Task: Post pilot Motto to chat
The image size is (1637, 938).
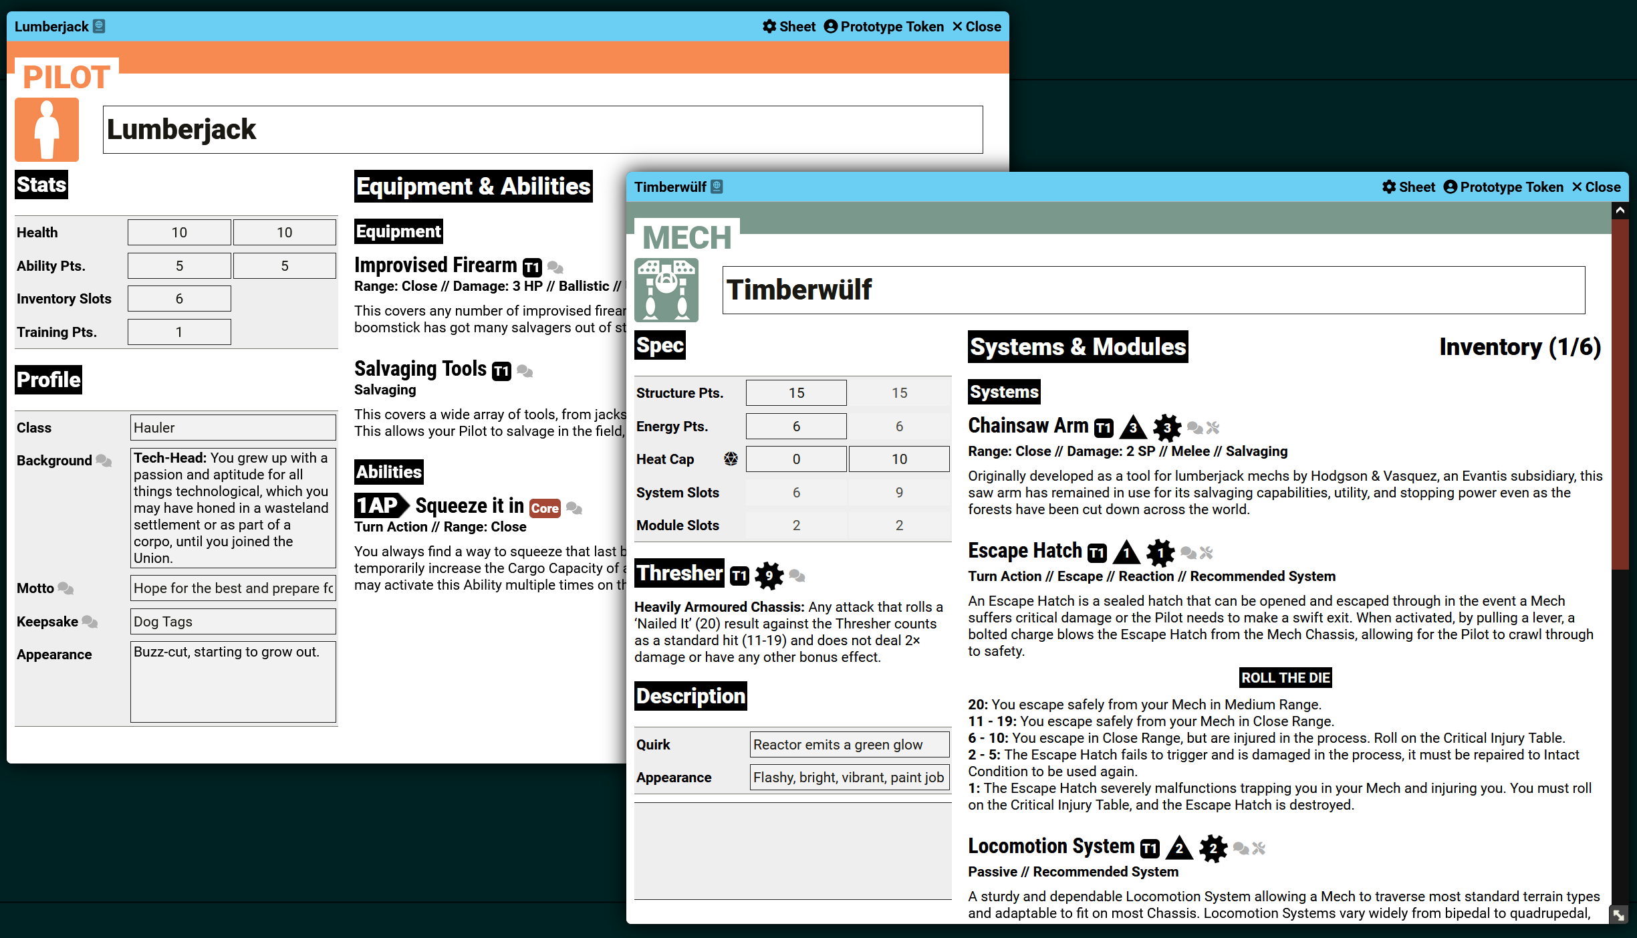Action: pos(66,588)
